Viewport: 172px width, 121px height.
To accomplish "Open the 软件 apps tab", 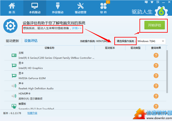I will coord(103,8).
